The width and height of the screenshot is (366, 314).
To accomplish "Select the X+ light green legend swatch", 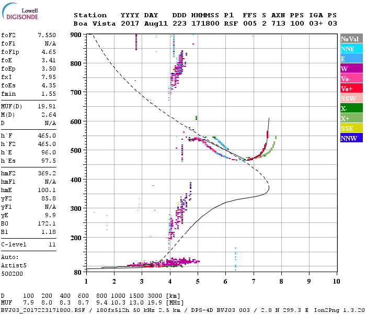I will click(x=351, y=118).
